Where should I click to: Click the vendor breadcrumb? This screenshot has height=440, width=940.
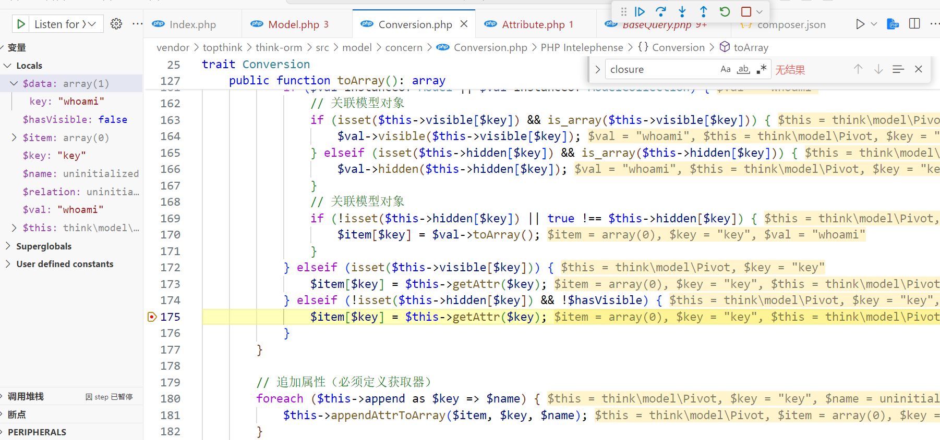pos(173,47)
